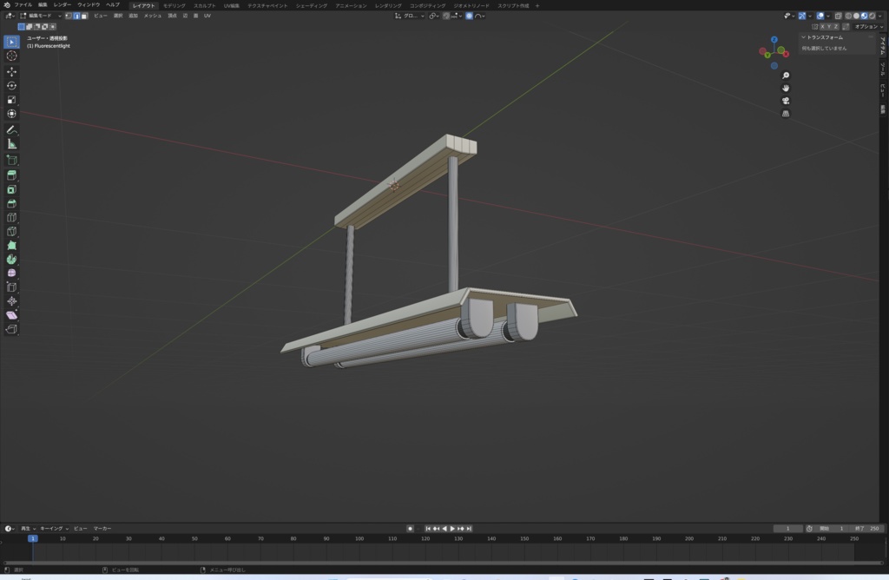Toggle X-ray mode in the header
This screenshot has width=889, height=580.
(837, 16)
